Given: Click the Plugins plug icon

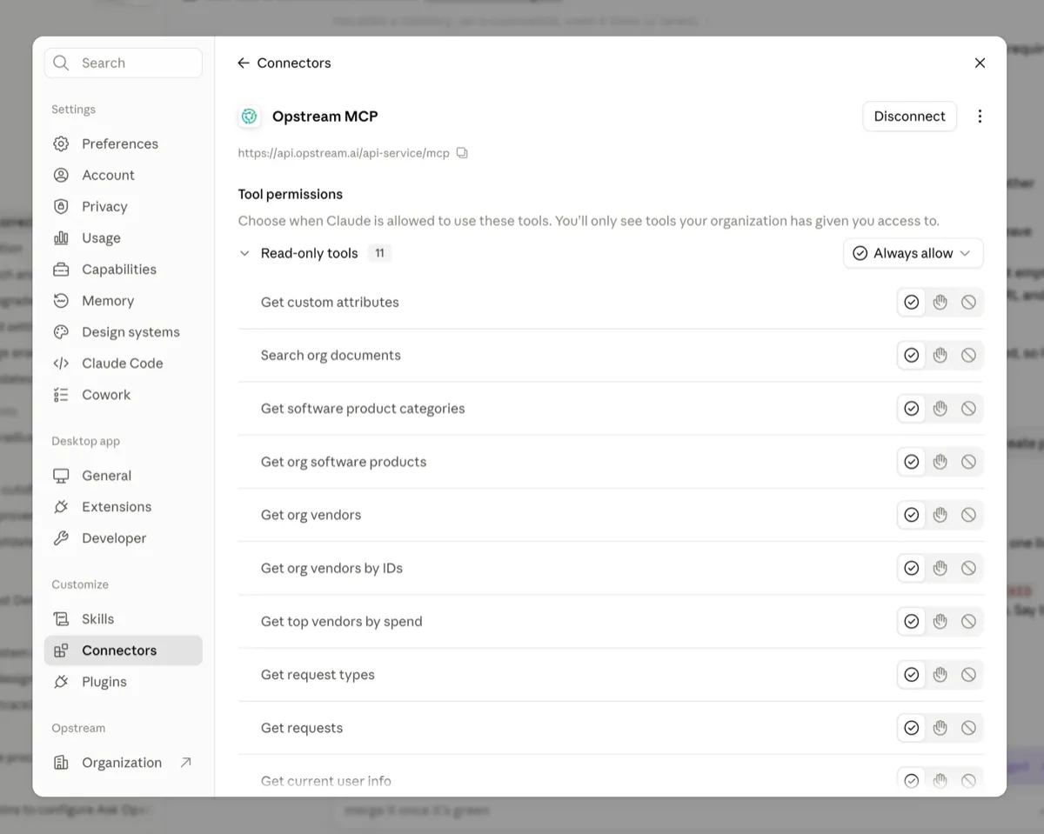Looking at the screenshot, I should [61, 681].
